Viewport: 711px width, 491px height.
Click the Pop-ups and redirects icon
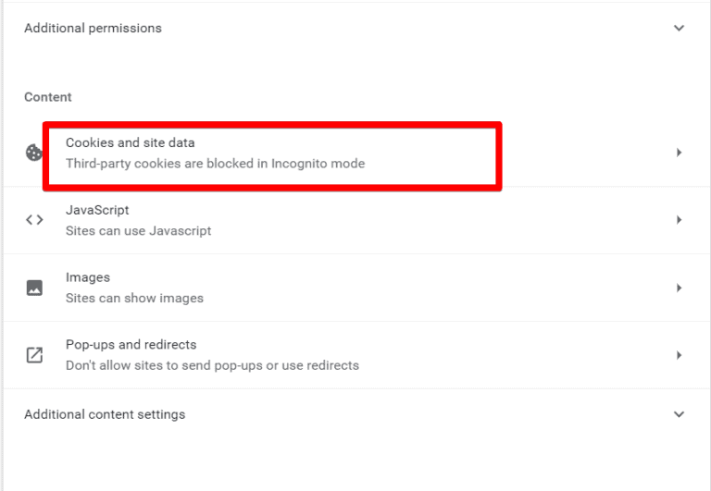34,355
